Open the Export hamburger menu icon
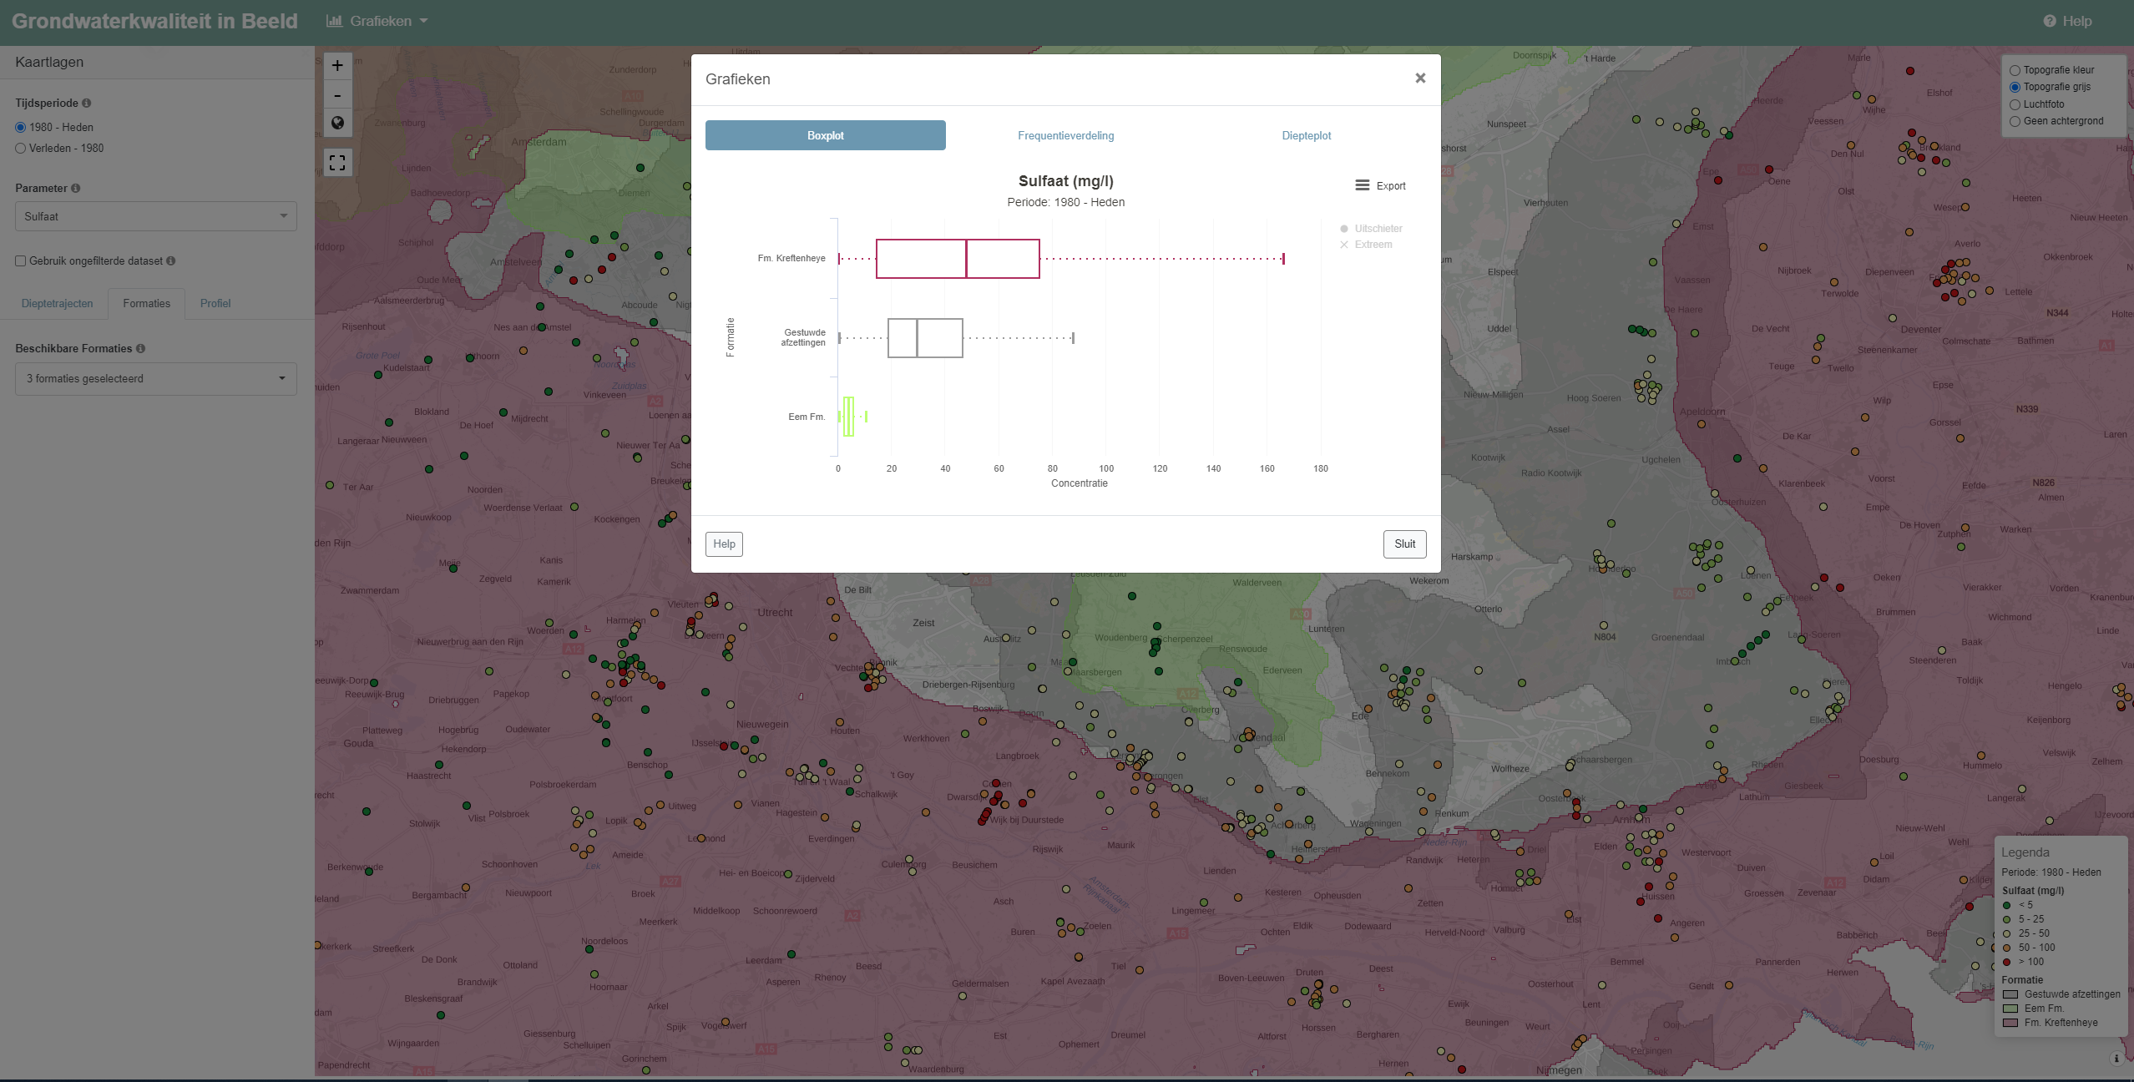Screen dimensions: 2134x1082 [1362, 185]
